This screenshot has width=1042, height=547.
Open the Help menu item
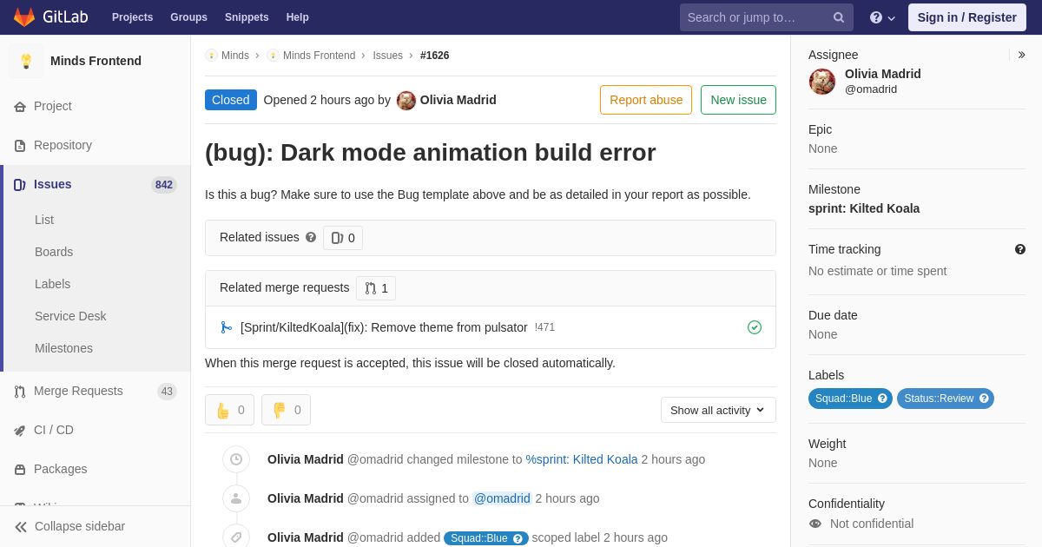pyautogui.click(x=298, y=17)
